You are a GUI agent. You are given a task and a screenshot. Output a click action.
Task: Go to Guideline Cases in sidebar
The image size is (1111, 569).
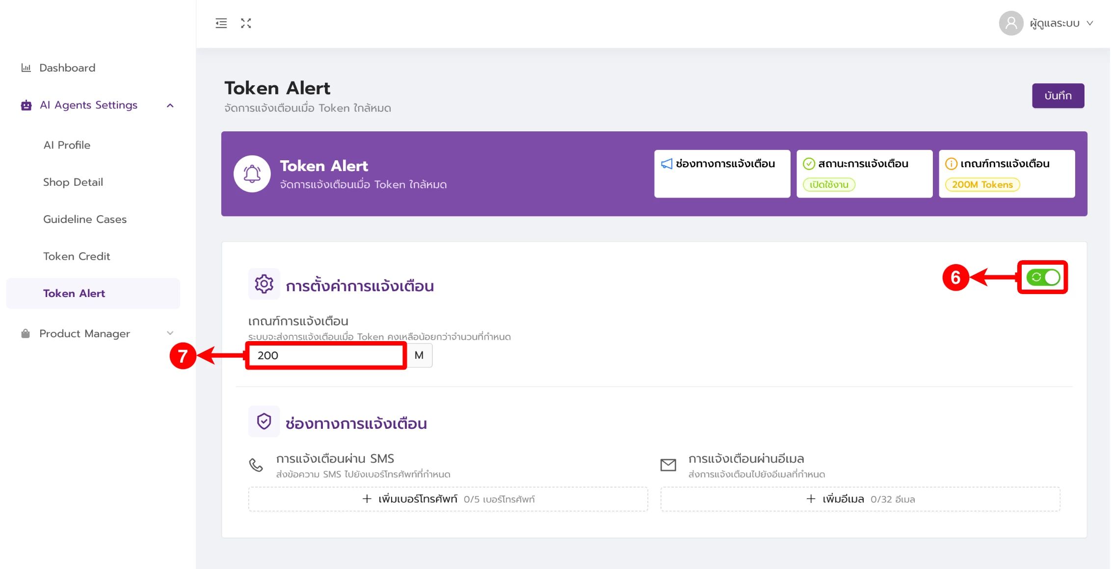coord(85,219)
